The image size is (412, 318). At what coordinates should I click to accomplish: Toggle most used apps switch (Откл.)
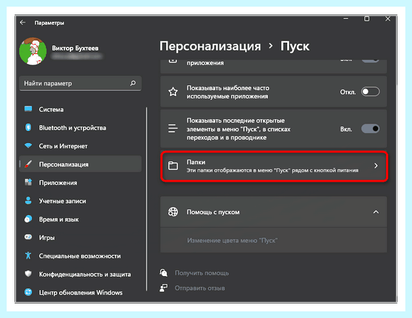pos(370,92)
